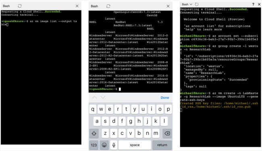
Task: Click restart icon in left Bash panel
Action: tap(20, 6)
